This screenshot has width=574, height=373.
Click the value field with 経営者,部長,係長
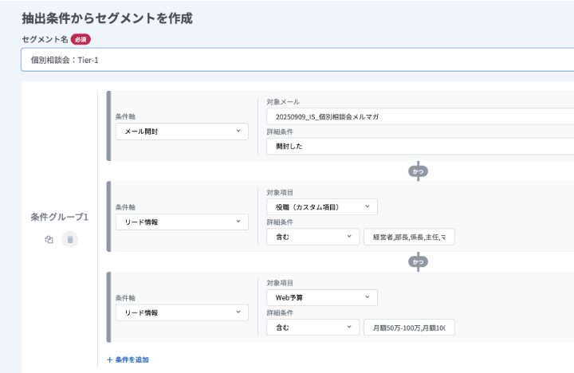click(x=408, y=237)
